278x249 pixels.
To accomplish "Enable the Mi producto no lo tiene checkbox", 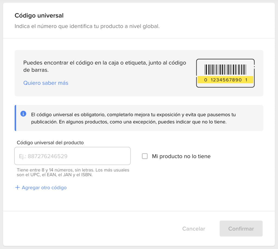I will pyautogui.click(x=145, y=156).
